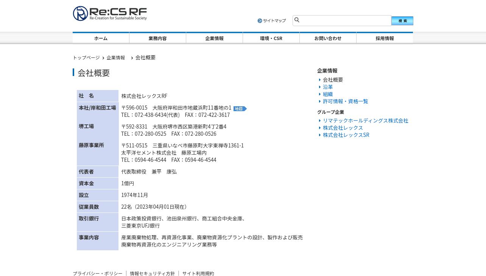Screen dimensions: 486x276
Task: Open サイト利用規約 footer link
Action: pyautogui.click(x=198, y=273)
